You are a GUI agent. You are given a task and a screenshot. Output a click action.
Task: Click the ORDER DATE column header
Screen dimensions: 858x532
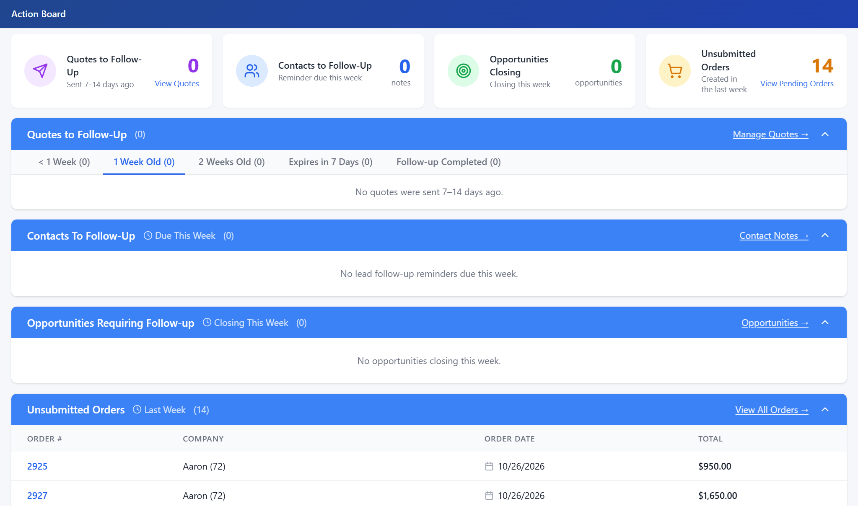(510, 439)
